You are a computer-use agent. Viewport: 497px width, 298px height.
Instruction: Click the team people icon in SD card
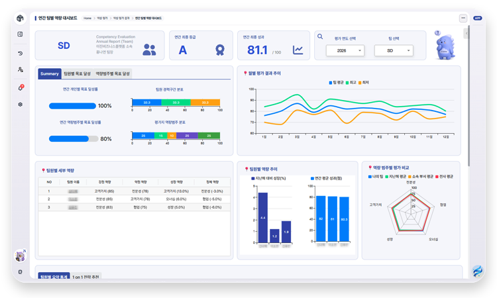point(149,50)
